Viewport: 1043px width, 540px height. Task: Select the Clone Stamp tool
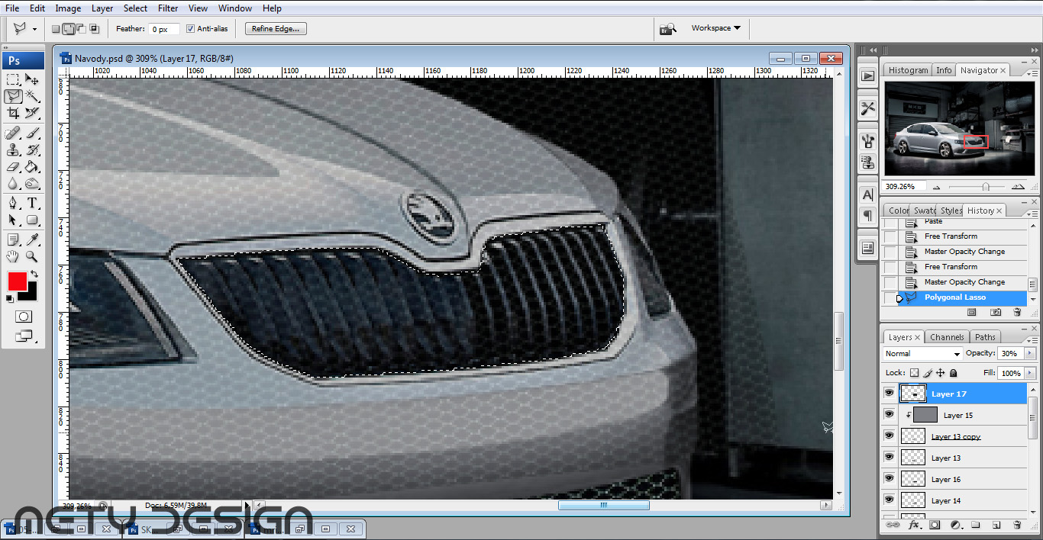click(13, 149)
